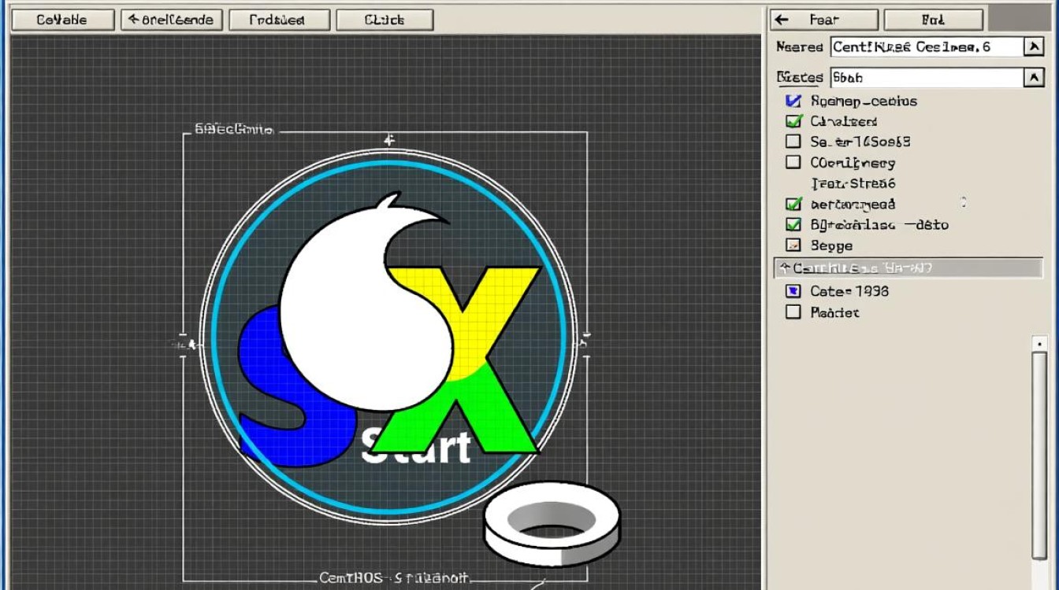The width and height of the screenshot is (1059, 590).
Task: Uncheck the green checkbox above the '-deto' row
Action: [793, 204]
